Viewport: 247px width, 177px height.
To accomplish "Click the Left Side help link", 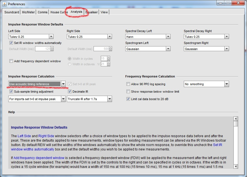I will [x=24, y=136].
